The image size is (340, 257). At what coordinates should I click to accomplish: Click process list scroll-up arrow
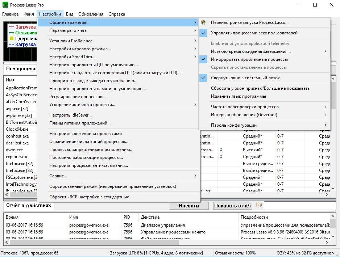point(333,79)
